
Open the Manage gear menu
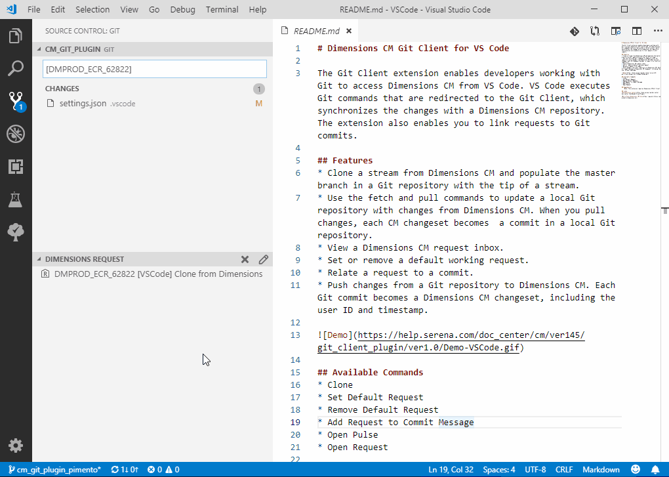[16, 446]
